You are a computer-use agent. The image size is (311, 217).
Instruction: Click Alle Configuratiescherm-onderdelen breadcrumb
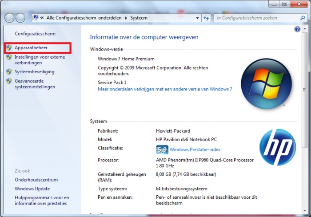tap(84, 18)
